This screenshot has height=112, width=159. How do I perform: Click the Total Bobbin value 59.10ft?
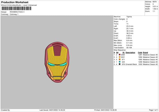click(x=129, y=48)
